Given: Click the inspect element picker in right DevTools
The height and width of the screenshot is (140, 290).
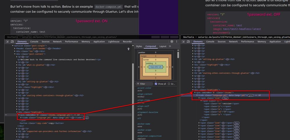Looking at the screenshot, I should pos(184,42).
